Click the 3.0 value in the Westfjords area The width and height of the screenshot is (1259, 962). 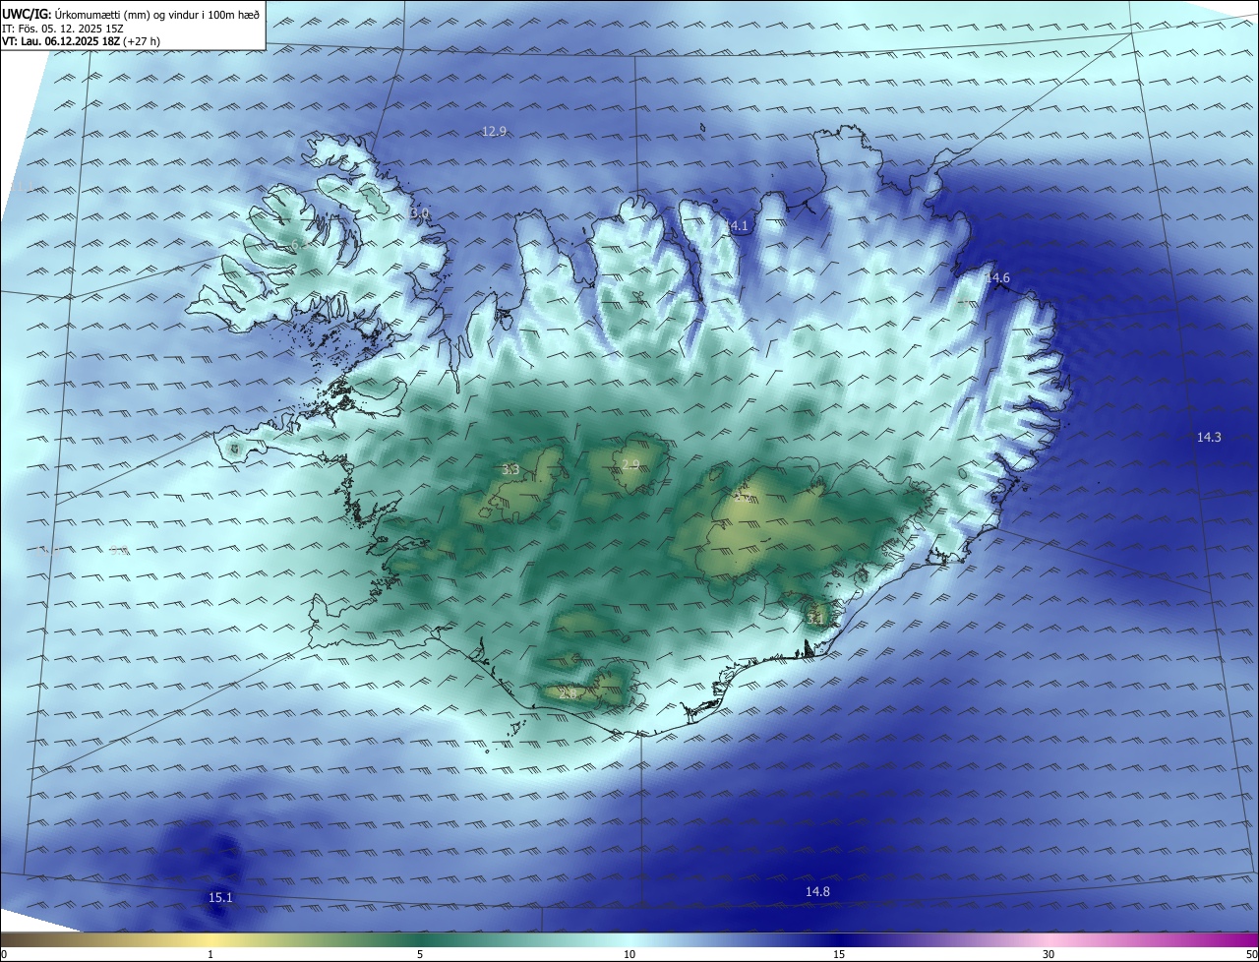coord(421,212)
